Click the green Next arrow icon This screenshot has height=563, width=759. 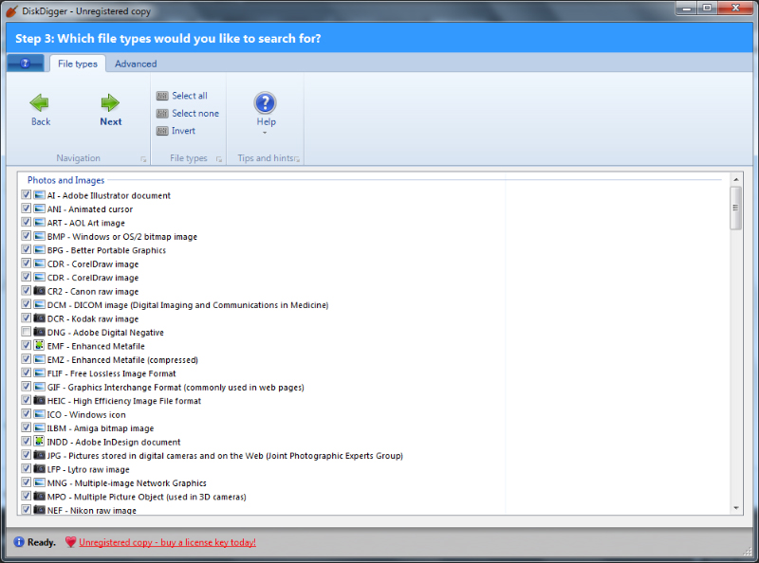click(x=110, y=102)
